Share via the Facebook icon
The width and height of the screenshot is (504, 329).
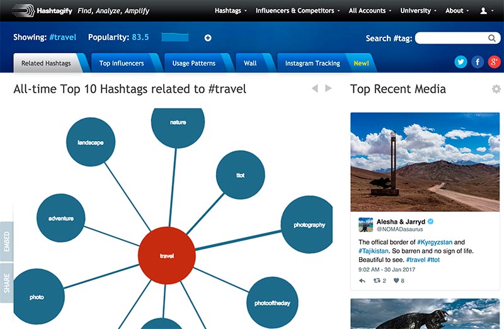click(478, 62)
